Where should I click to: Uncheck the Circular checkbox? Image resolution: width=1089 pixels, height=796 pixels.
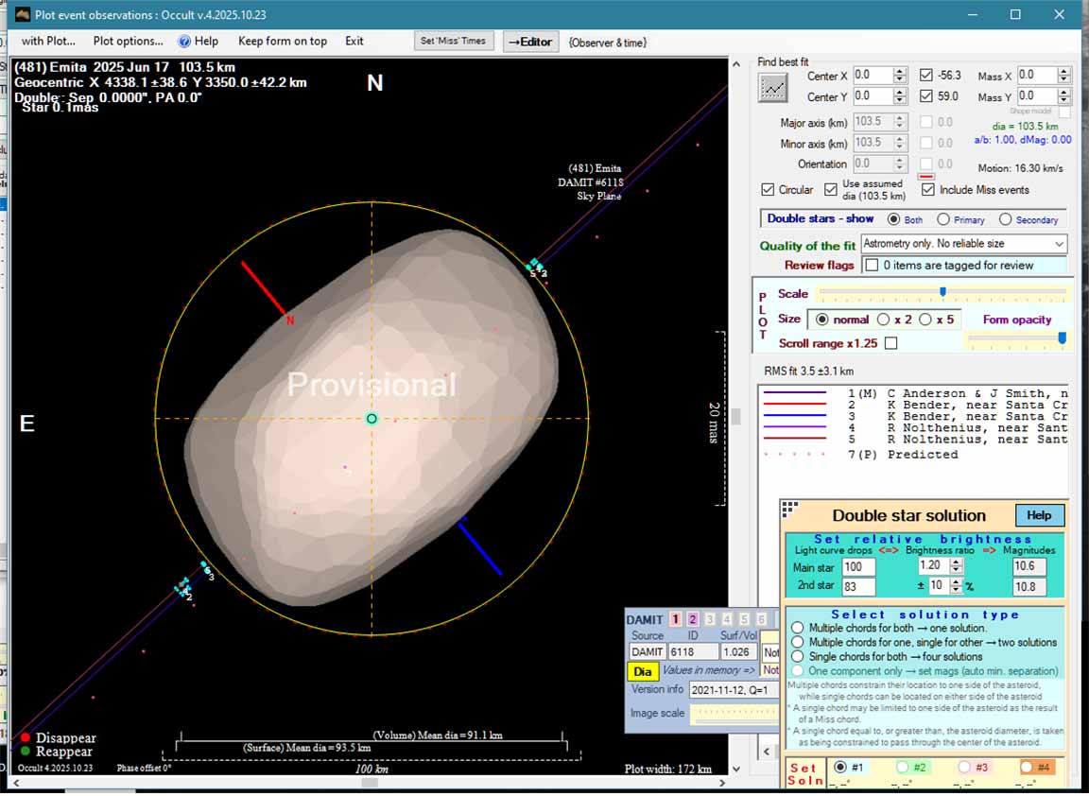click(x=768, y=190)
